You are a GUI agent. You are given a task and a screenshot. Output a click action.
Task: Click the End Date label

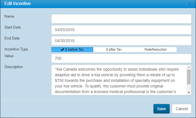pyautogui.click(x=12, y=38)
